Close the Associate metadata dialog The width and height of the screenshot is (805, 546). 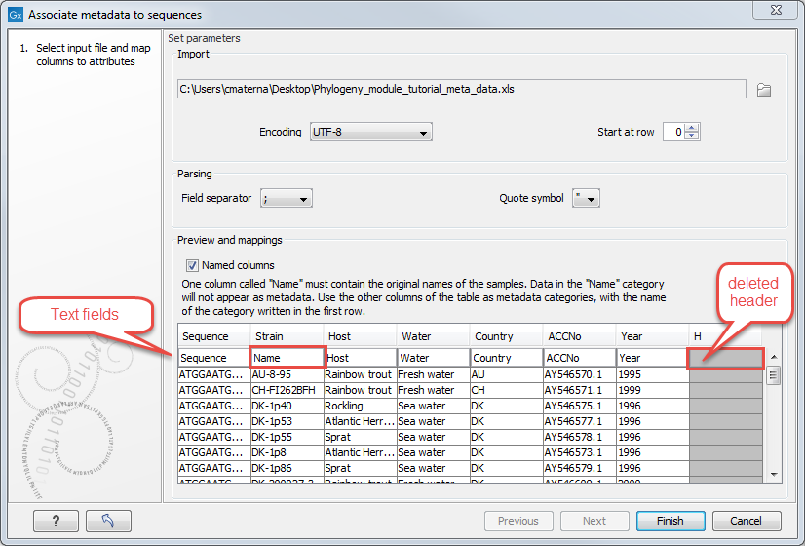[776, 14]
